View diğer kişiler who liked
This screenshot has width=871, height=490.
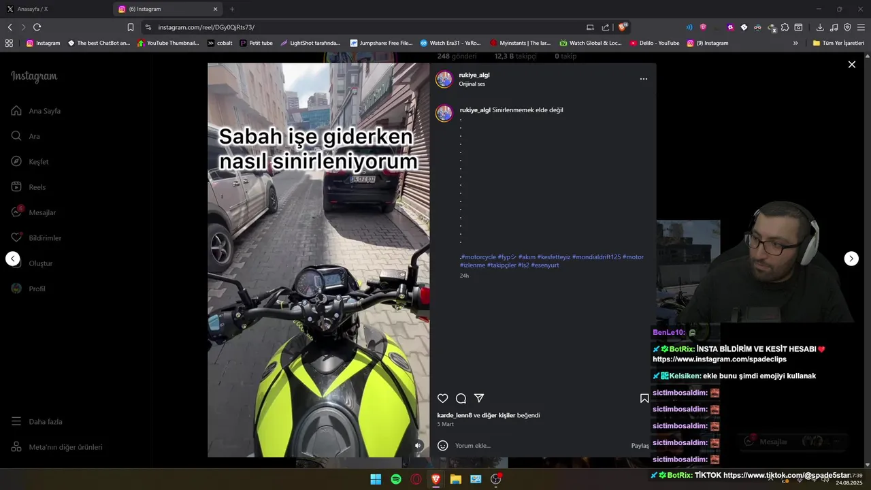pos(499,415)
